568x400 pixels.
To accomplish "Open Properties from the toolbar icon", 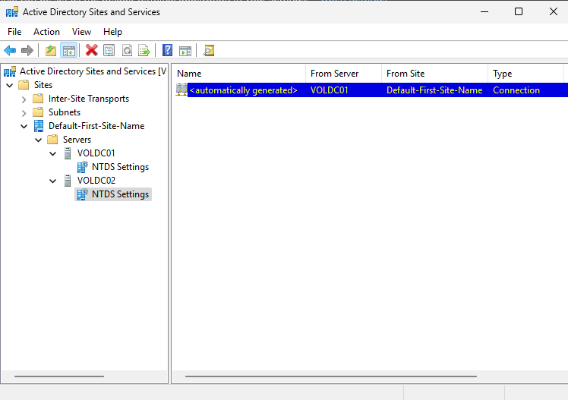I will (x=109, y=51).
